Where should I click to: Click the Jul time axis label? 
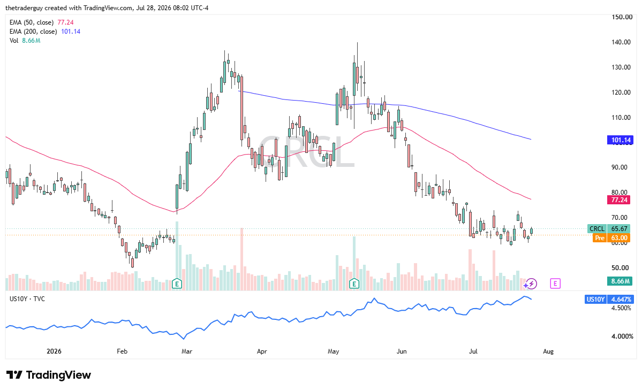(473, 351)
